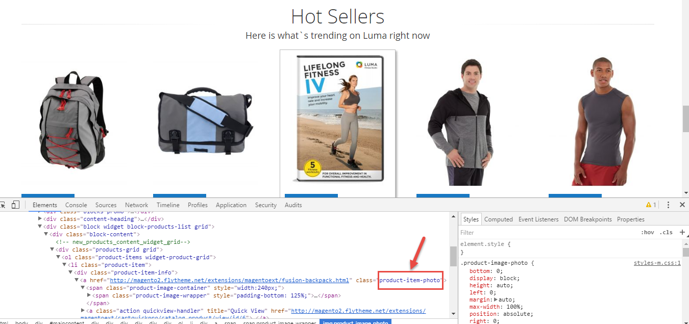Click the yellow warning count indicator
Screen dimensions: 689x324
pyautogui.click(x=651, y=205)
